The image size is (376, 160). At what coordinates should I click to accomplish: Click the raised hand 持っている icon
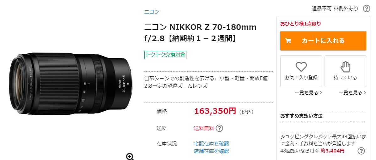(x=345, y=67)
